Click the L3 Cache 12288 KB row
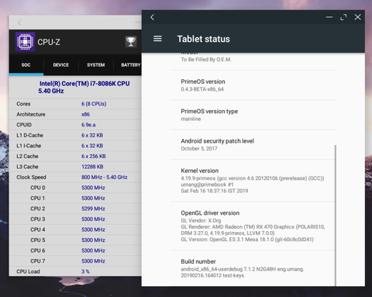 [x=75, y=167]
